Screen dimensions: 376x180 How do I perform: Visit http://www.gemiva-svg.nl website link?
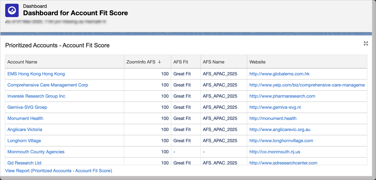click(x=275, y=107)
